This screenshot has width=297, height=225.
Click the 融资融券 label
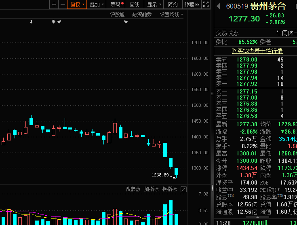(x=142, y=14)
